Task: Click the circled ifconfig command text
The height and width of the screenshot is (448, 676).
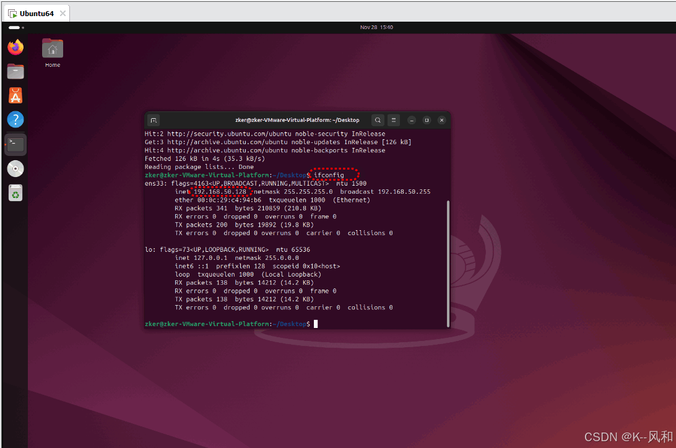Action: coord(328,174)
